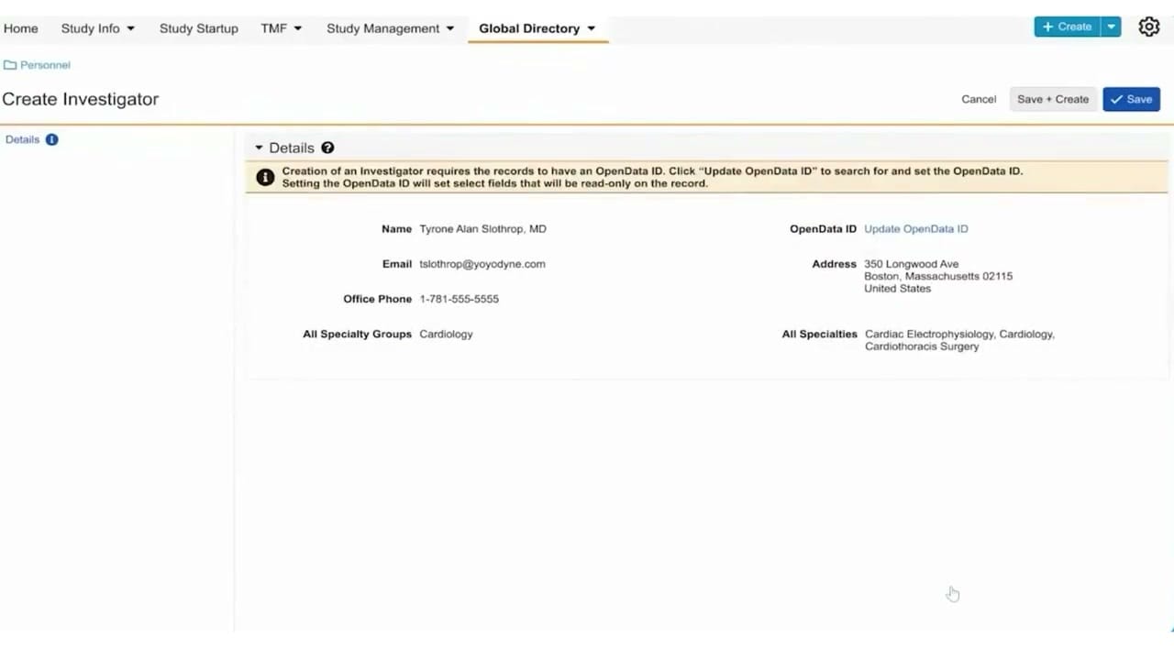Open the Study Info tab
The width and height of the screenshot is (1174, 660).
tap(91, 28)
